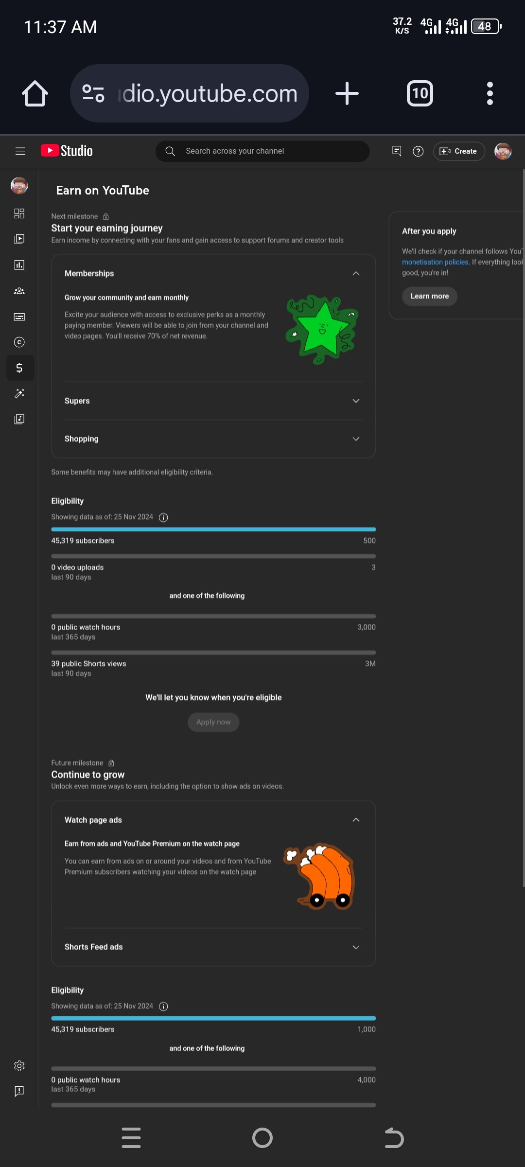Click the YouTube Studio logo

coord(67,151)
